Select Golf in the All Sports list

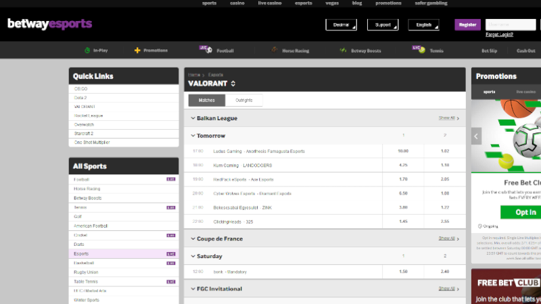tap(124, 216)
